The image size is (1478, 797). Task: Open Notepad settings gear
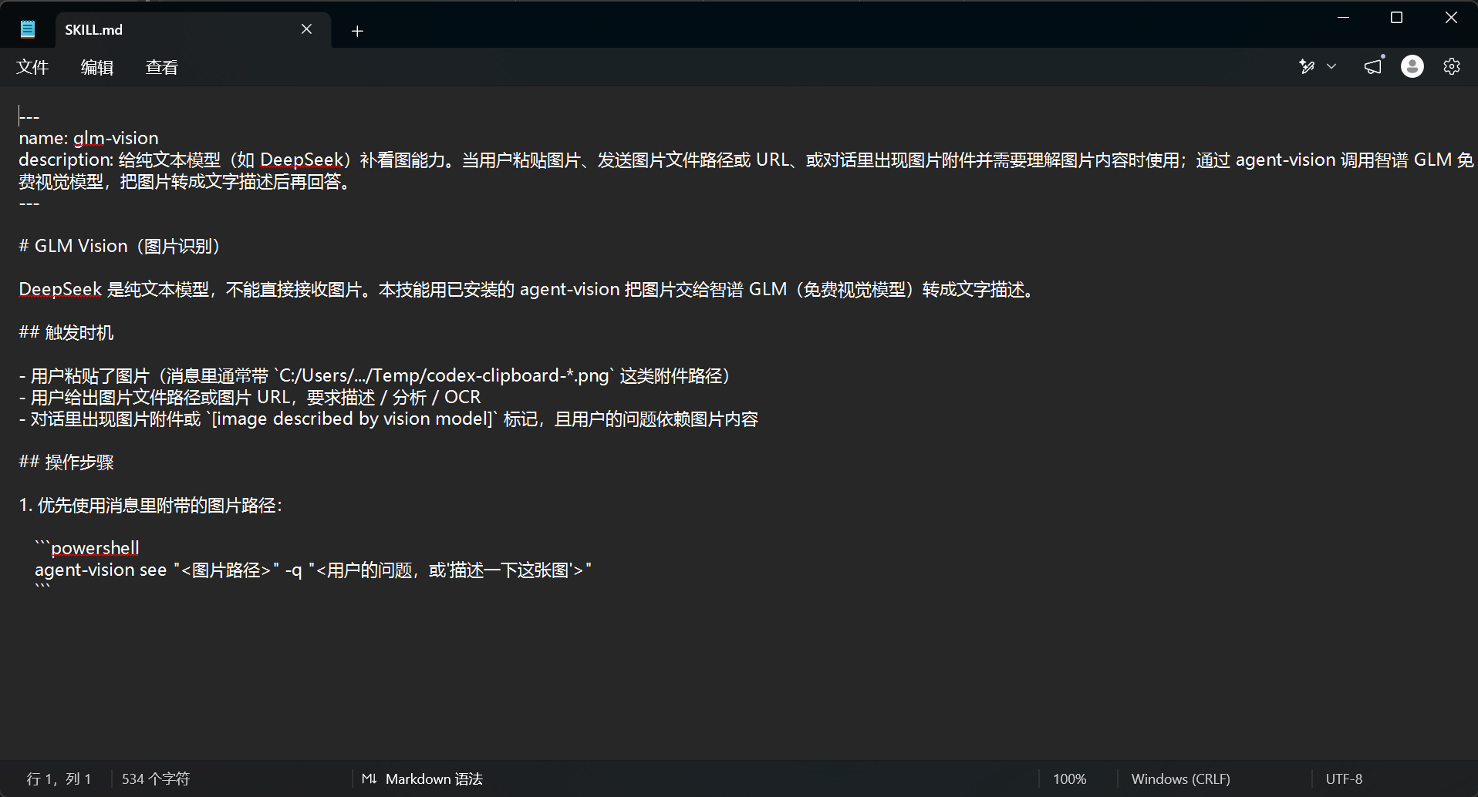[1452, 67]
